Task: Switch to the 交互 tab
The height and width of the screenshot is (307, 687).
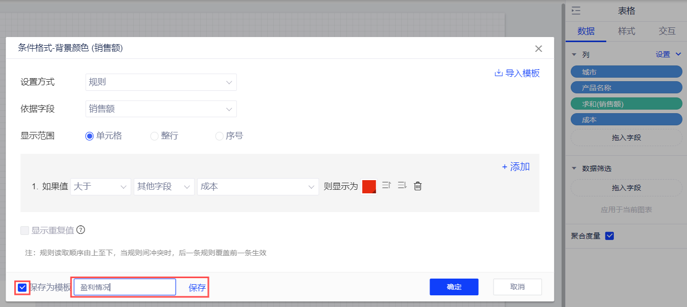Action: click(667, 31)
